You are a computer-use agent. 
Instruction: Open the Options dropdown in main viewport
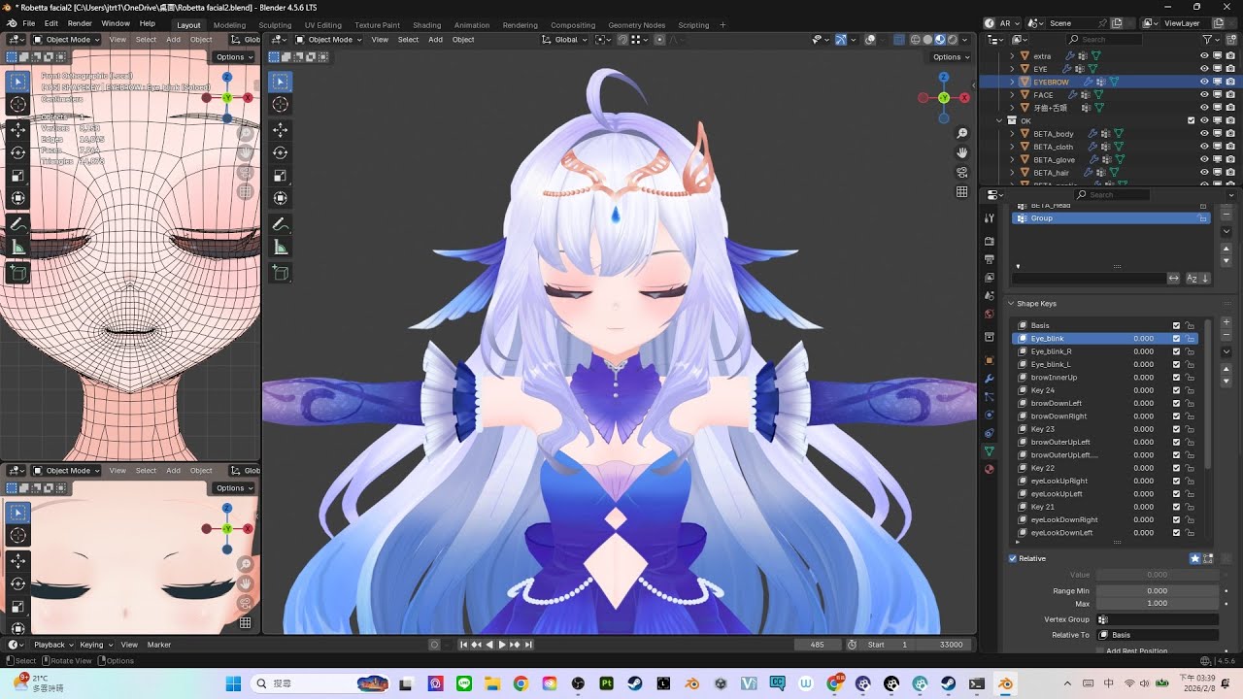tap(951, 57)
